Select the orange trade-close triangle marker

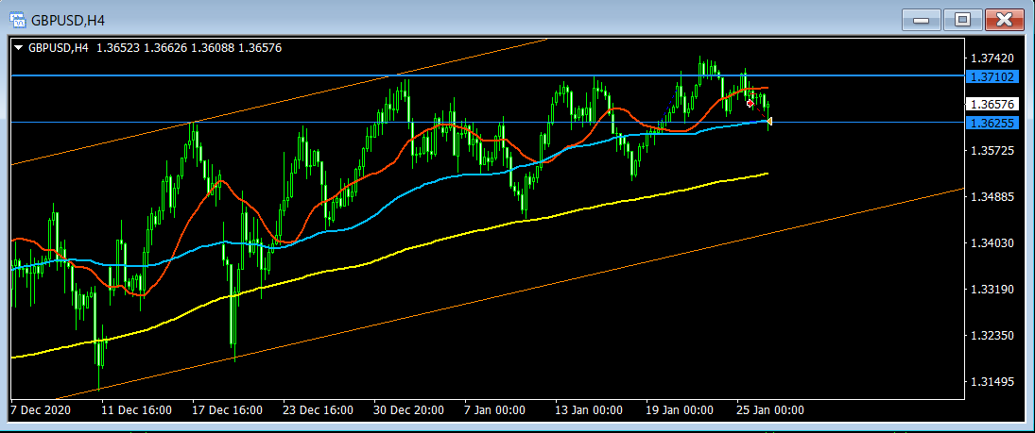tap(769, 121)
